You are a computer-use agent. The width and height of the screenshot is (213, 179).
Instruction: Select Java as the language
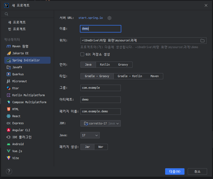point(88,65)
